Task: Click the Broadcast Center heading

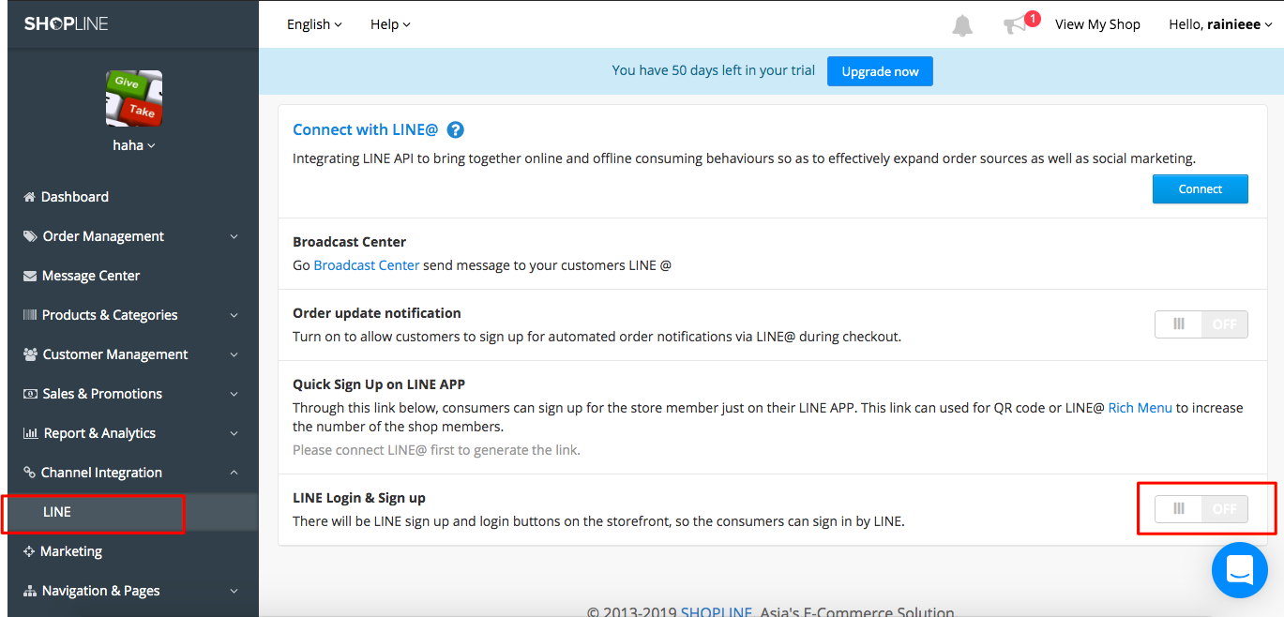Action: pyautogui.click(x=350, y=242)
